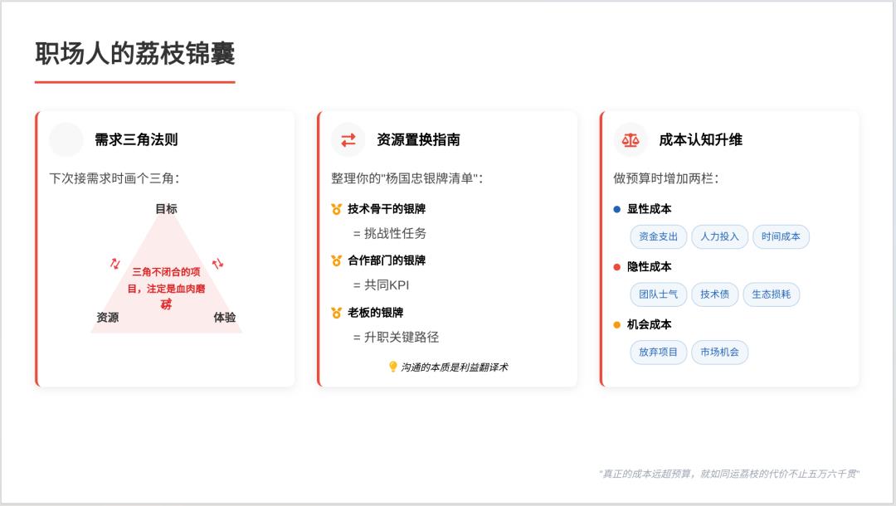Click the text 做预算时增加两栏
Viewport: 896px width, 506px height.
pyautogui.click(x=666, y=178)
